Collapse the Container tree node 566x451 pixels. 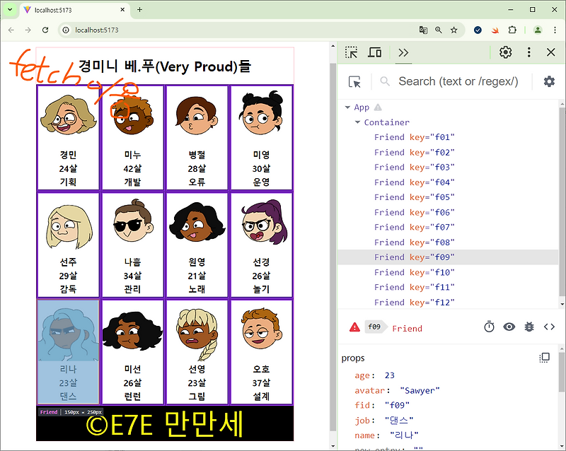(x=357, y=122)
